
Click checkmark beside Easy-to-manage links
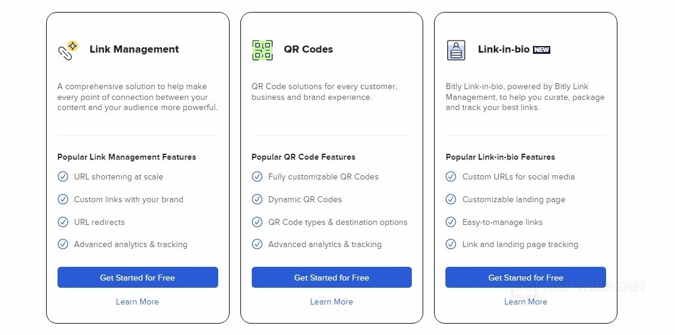tap(451, 222)
